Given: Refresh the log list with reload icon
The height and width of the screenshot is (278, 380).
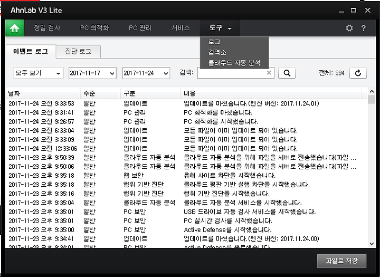Looking at the screenshot, I should pos(358,73).
